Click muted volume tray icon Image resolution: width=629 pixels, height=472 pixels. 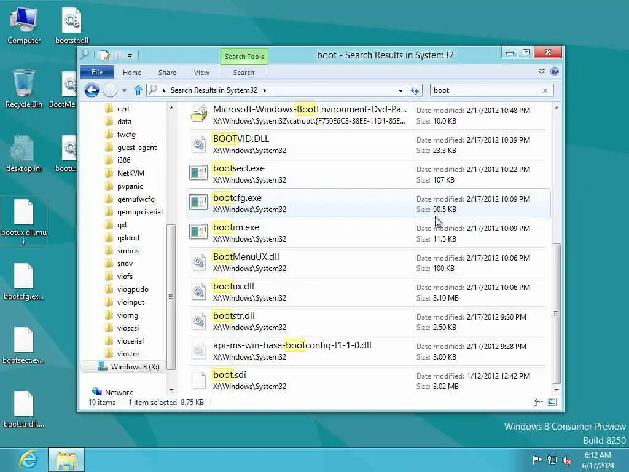pyautogui.click(x=567, y=460)
